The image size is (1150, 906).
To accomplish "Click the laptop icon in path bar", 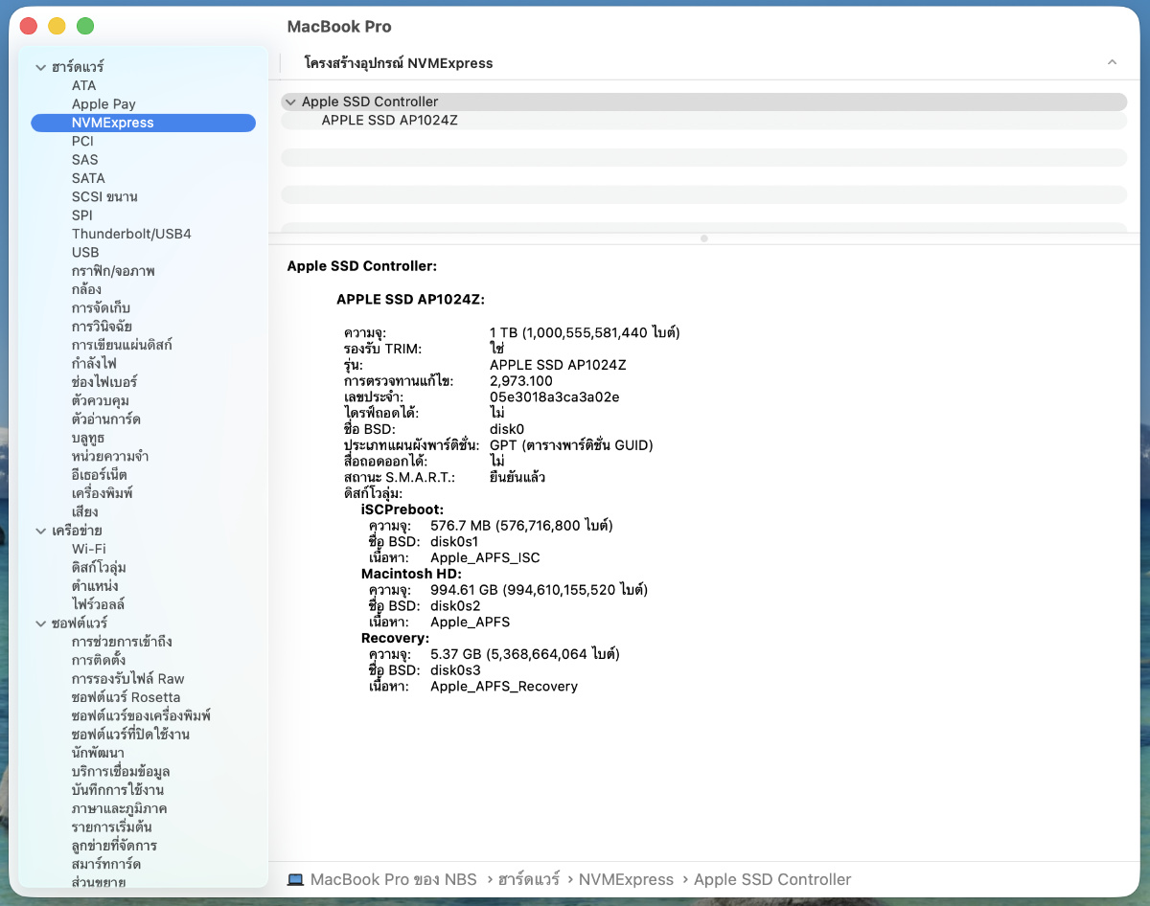I will (295, 879).
